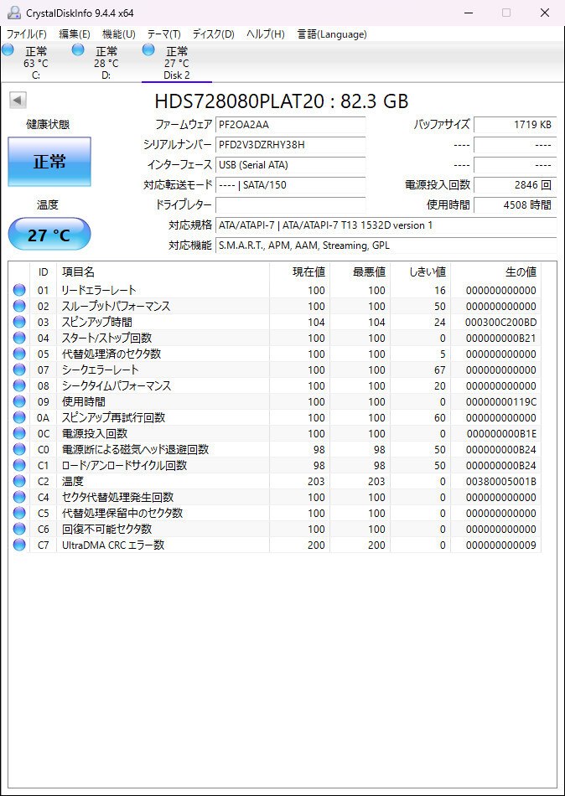Click the transfer mode field SATA/150
Image resolution: width=565 pixels, height=796 pixels.
291,185
